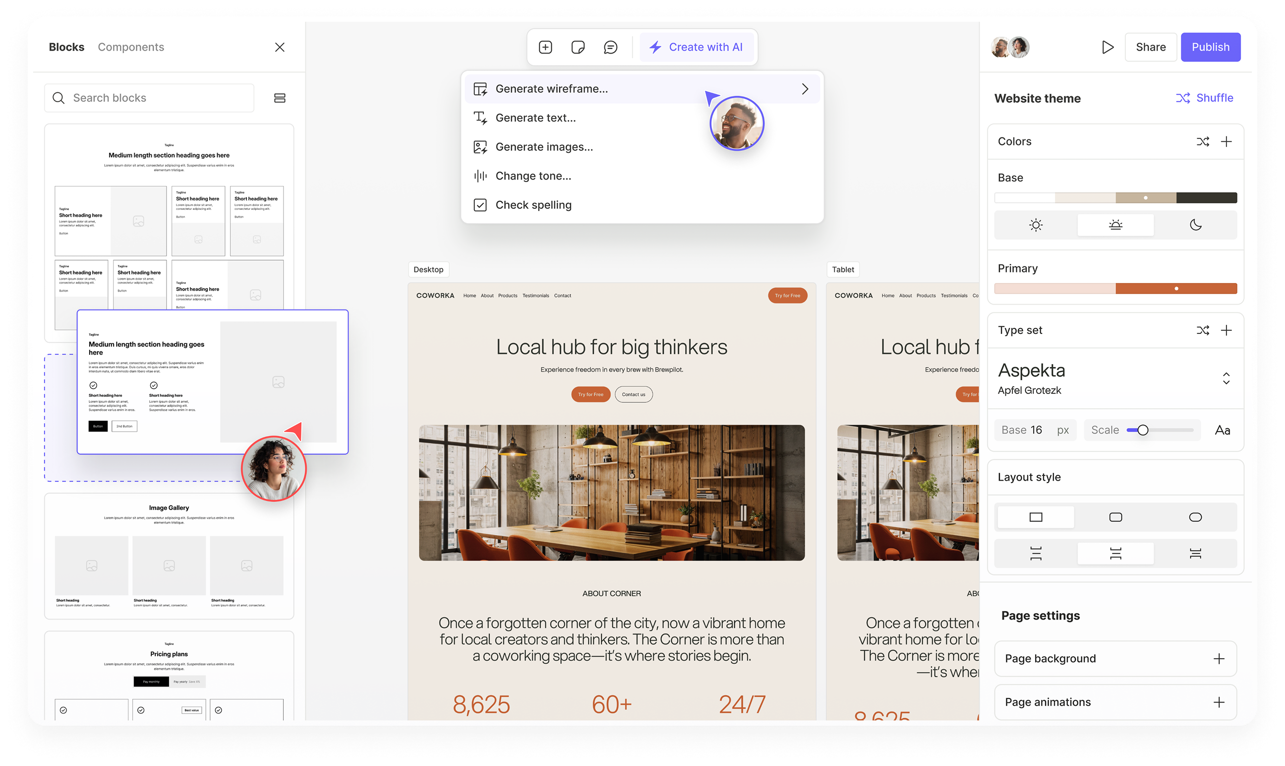This screenshot has width=1285, height=766.
Task: Expand the Page animations setting
Action: click(1219, 702)
